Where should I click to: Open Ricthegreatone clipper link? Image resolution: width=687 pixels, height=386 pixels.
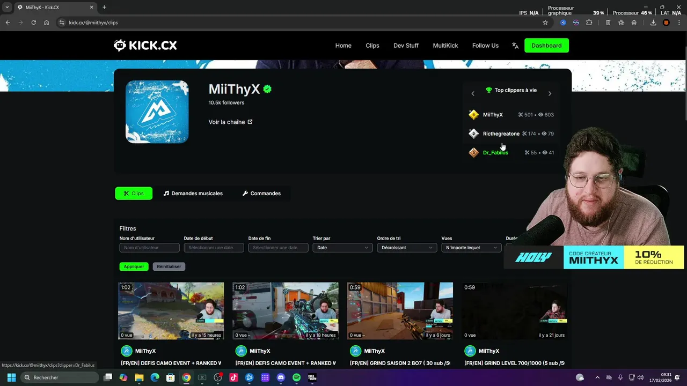pyautogui.click(x=501, y=133)
